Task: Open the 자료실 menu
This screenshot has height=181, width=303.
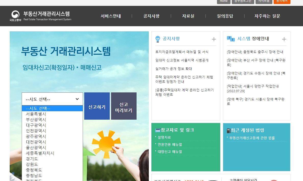Action: pos(188,16)
